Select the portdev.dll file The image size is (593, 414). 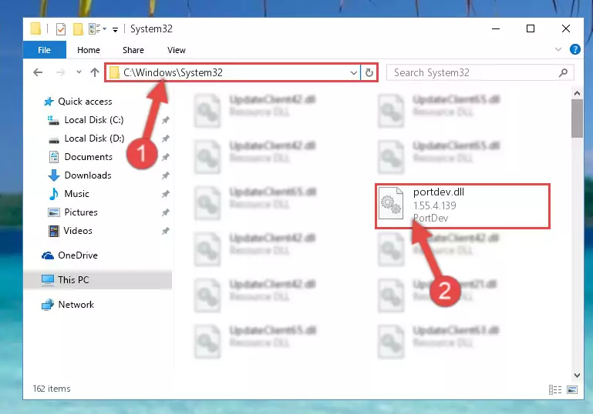[462, 206]
